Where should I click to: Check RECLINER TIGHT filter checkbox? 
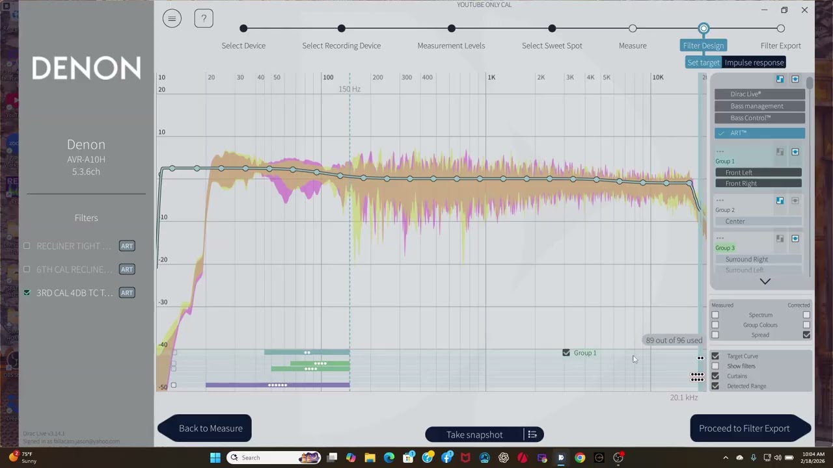pos(27,246)
